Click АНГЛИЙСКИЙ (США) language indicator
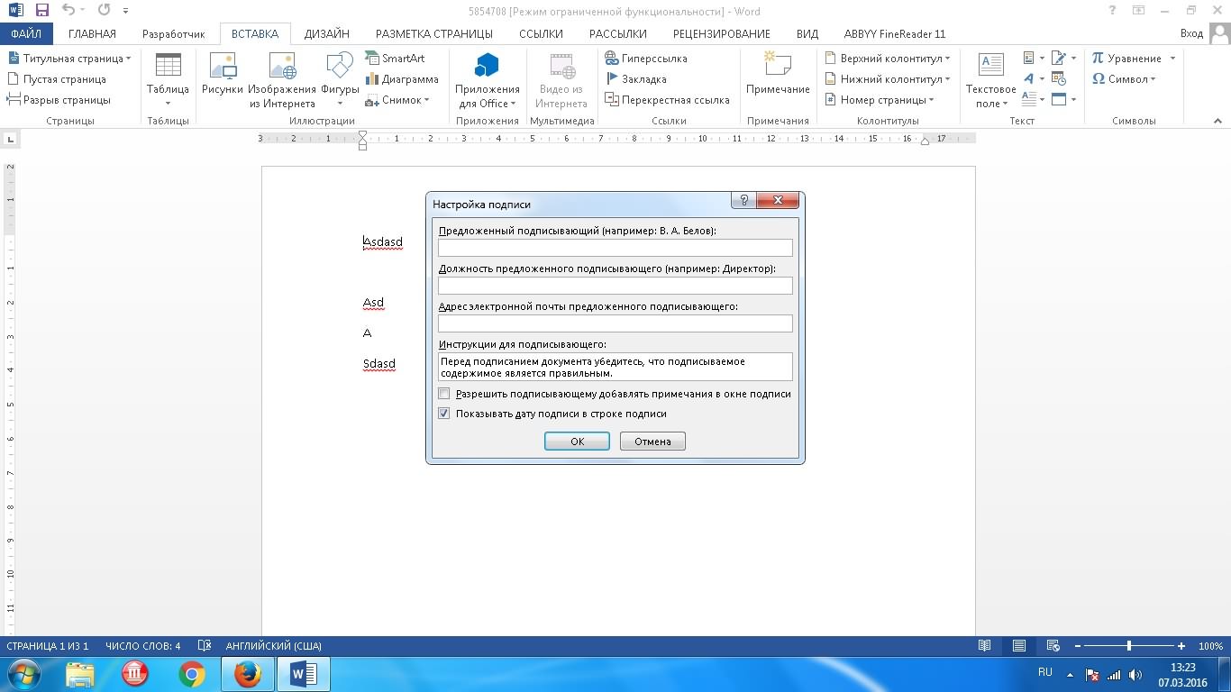 (273, 645)
